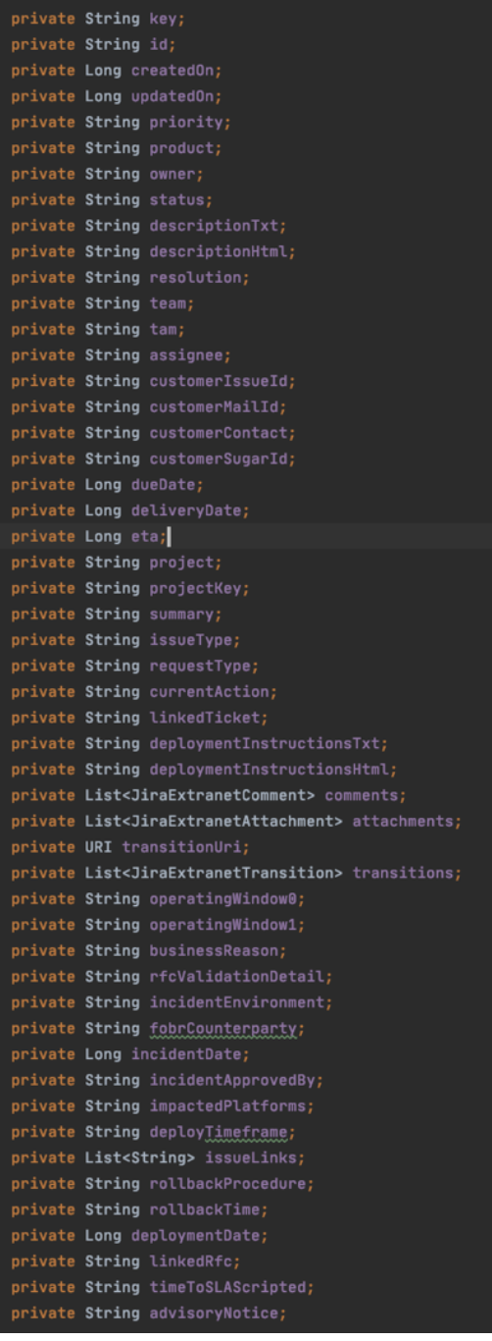Click the field name 'key'

point(163,19)
